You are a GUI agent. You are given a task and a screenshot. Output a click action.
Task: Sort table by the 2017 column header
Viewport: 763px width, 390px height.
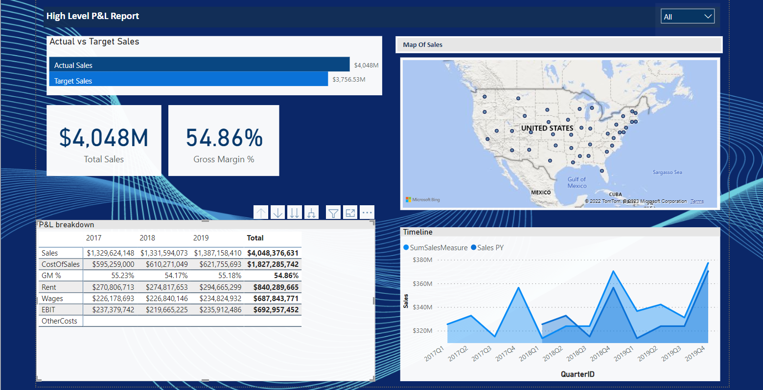tap(94, 238)
